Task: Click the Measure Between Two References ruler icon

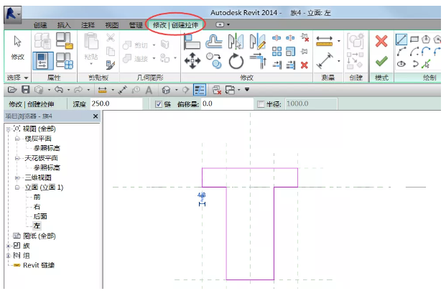Action: click(324, 41)
